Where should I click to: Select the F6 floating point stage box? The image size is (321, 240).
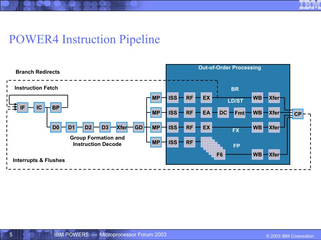[x=219, y=154]
